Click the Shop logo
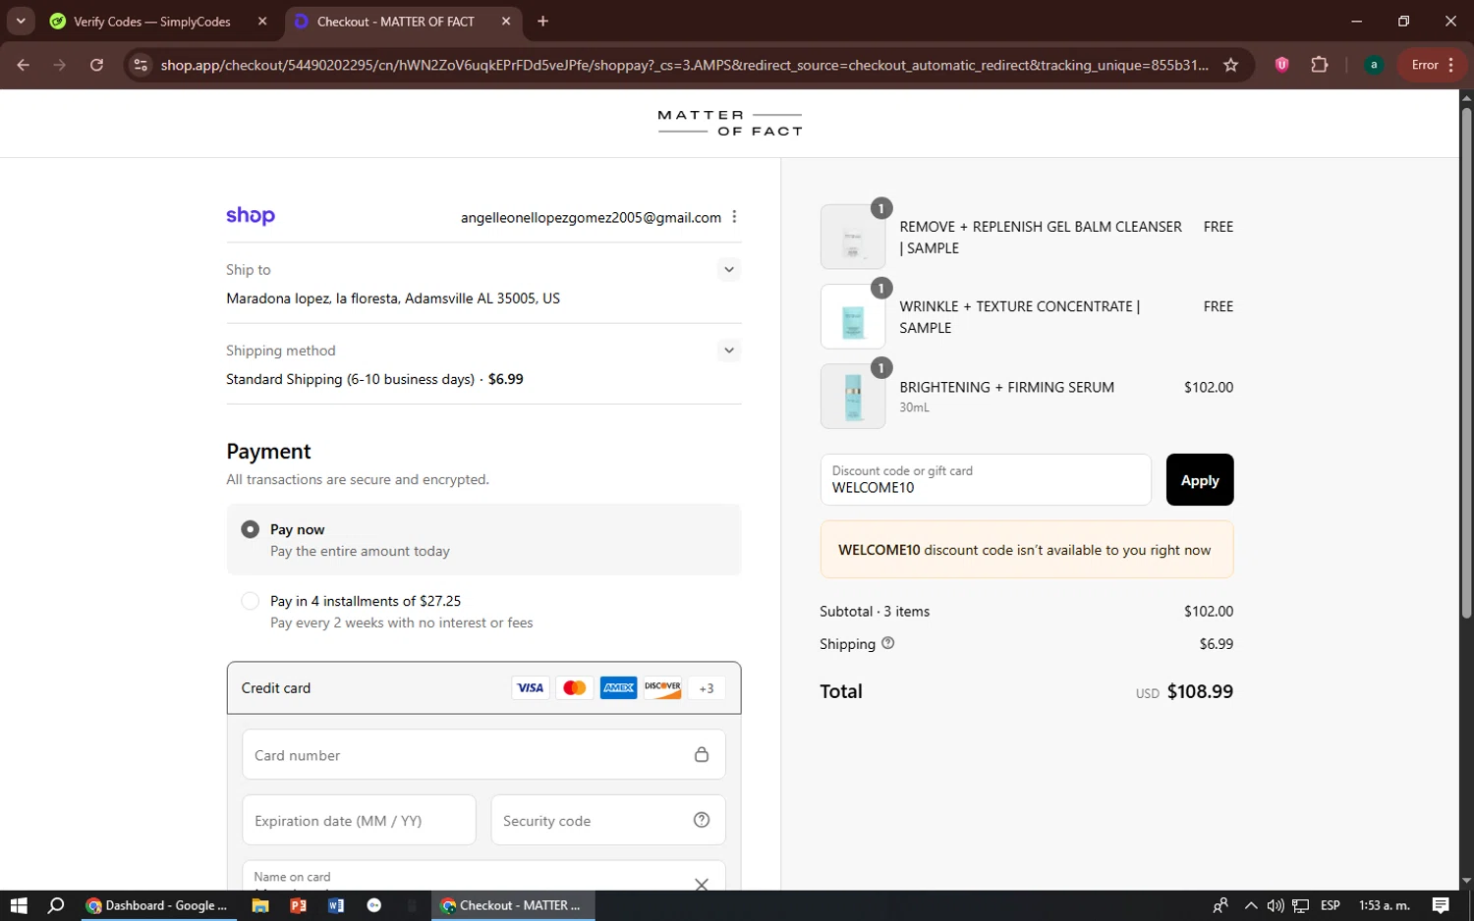1474x921 pixels. click(x=251, y=215)
